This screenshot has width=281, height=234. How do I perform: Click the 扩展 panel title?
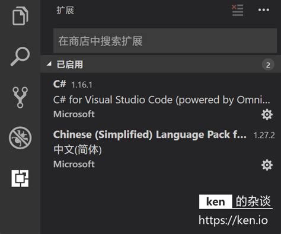pos(65,10)
